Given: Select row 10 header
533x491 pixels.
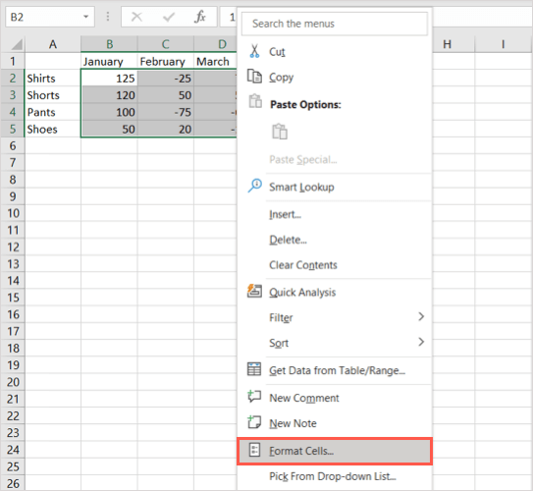Looking at the screenshot, I should (13, 213).
